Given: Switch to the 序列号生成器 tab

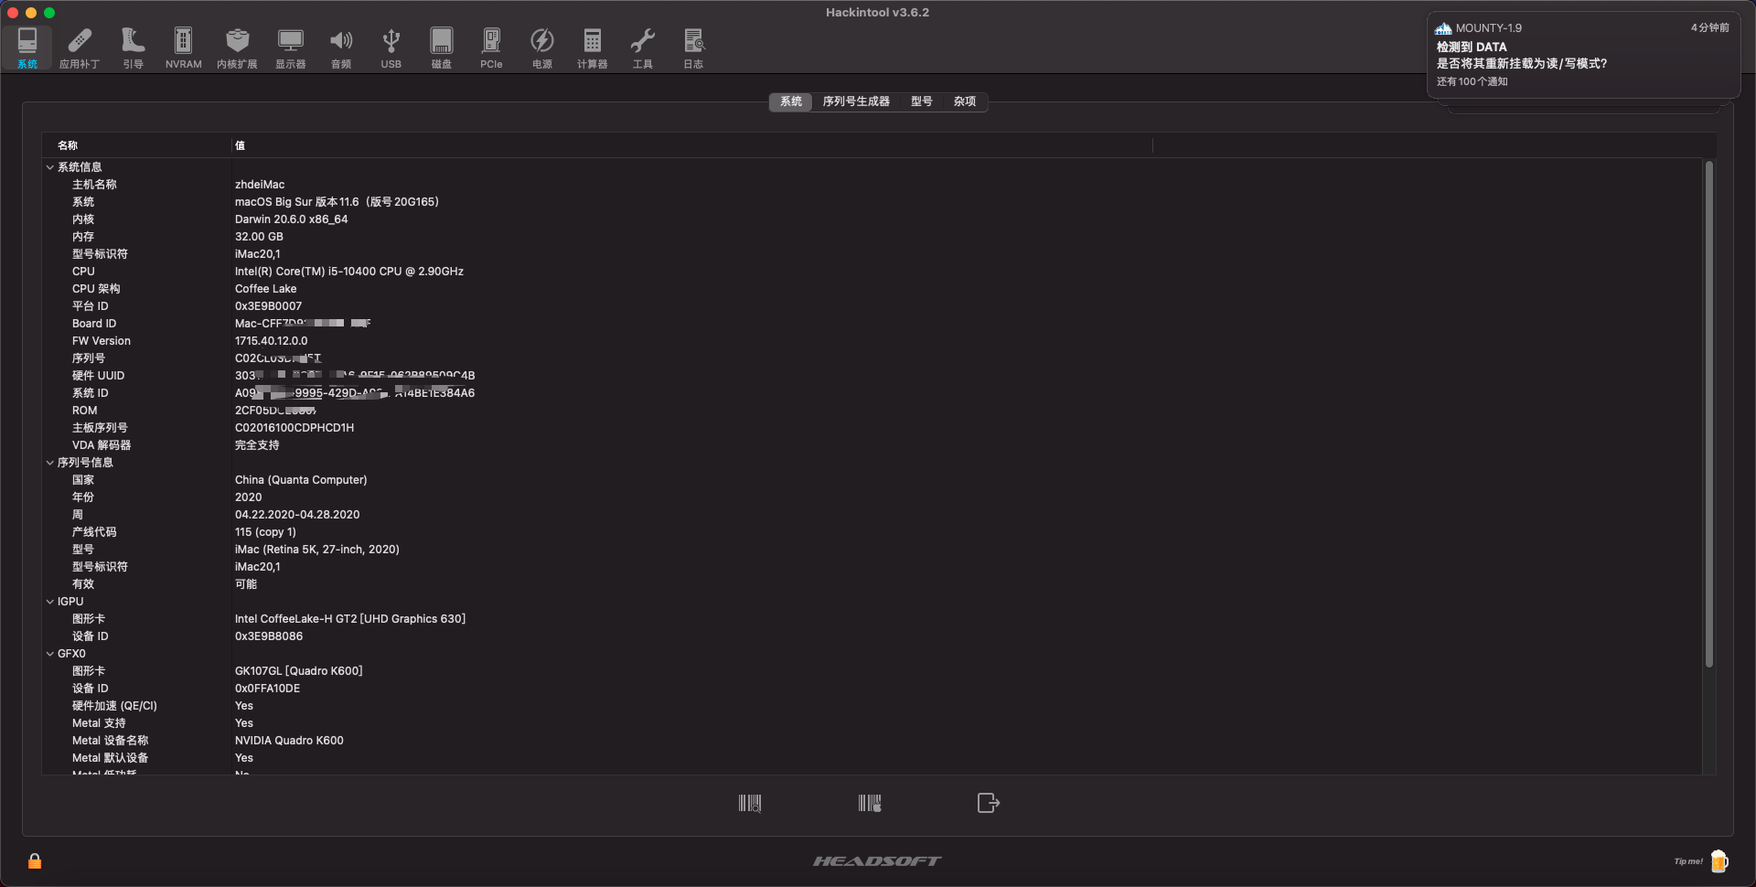Looking at the screenshot, I should pos(856,102).
